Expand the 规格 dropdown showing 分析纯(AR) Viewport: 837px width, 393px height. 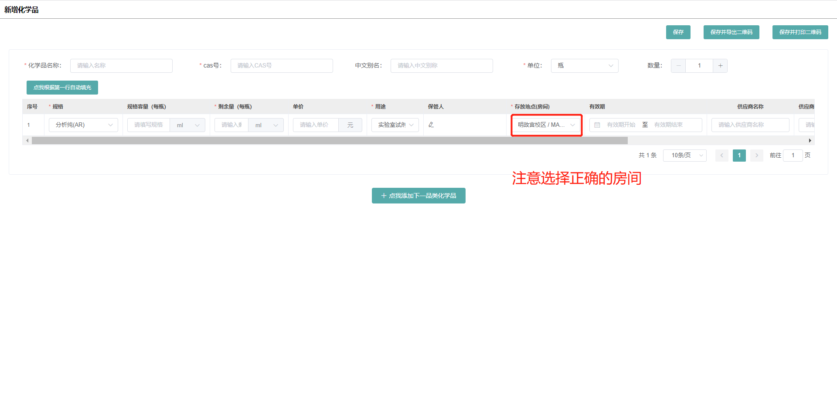coord(83,125)
